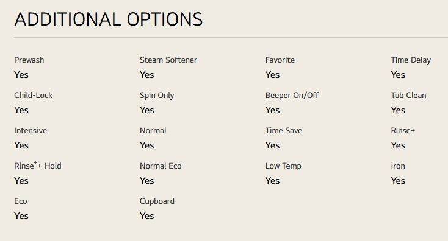Screen dimensions: 448x241
Task: Select the Cupboard option label
Action: 157,201
